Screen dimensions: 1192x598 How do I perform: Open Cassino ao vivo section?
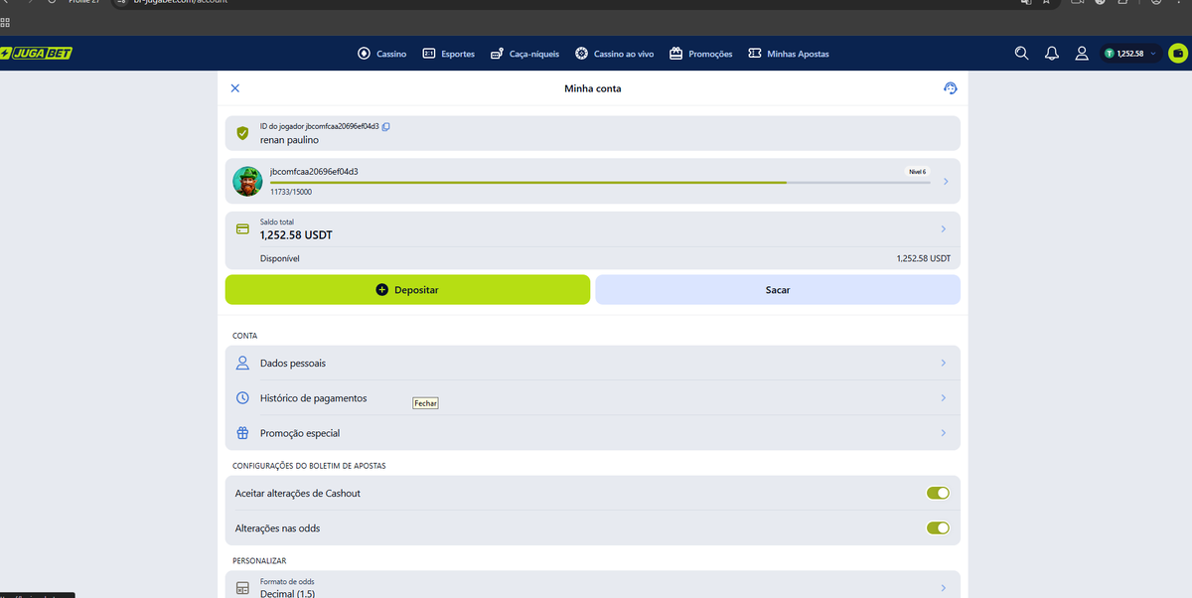(x=615, y=54)
